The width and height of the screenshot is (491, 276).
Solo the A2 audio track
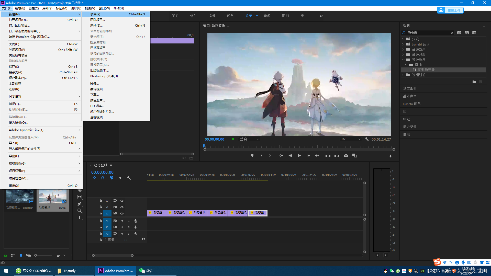(129, 227)
